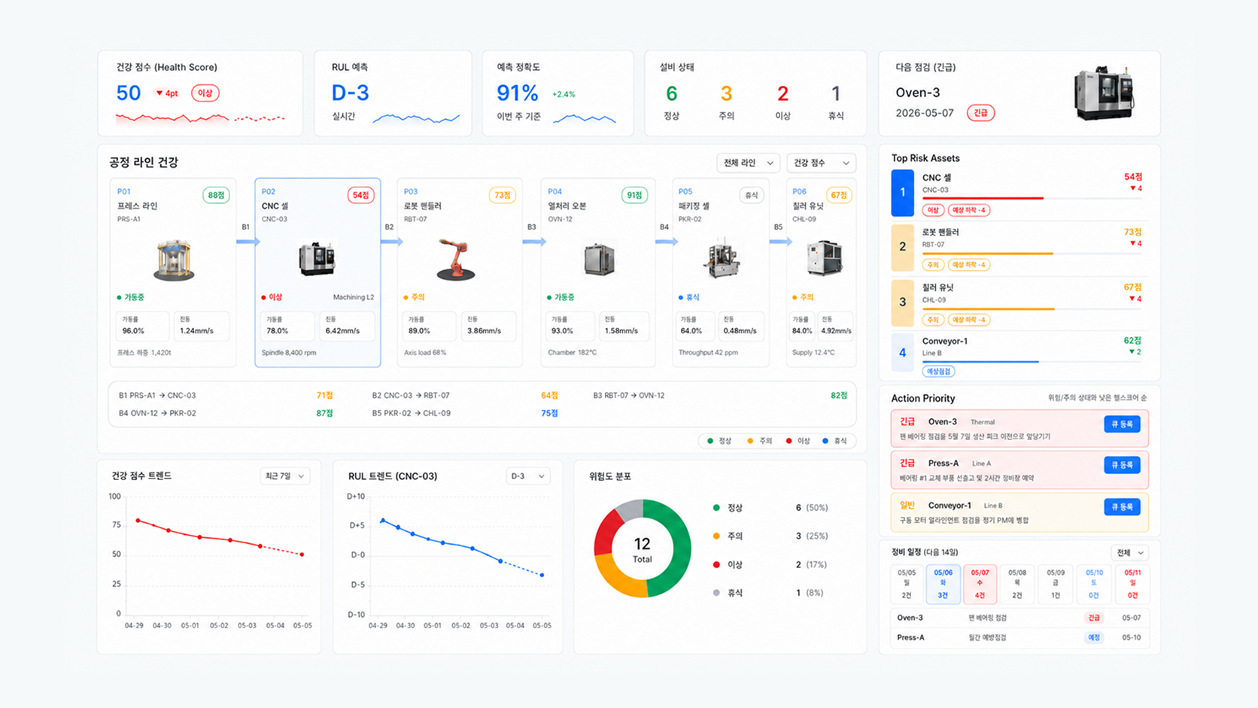This screenshot has width=1258, height=708.
Task: Click 큐 등록 for the Oven-3 action
Action: pyautogui.click(x=1122, y=424)
